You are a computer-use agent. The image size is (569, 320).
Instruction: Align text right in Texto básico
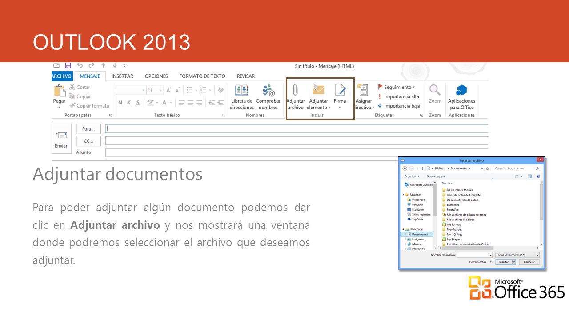tap(199, 103)
